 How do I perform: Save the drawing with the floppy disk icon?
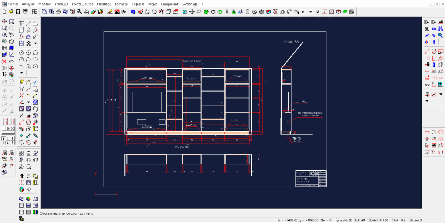(x=18, y=12)
